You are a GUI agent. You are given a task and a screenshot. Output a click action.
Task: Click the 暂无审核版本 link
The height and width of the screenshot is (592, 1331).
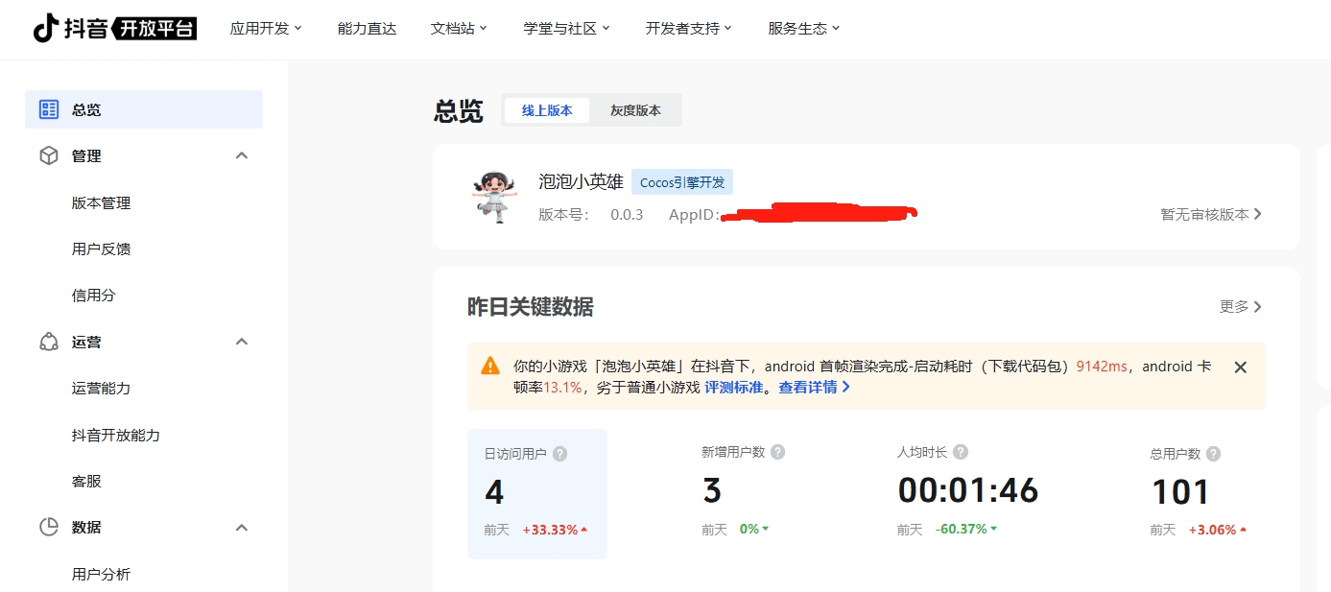pyautogui.click(x=1211, y=214)
